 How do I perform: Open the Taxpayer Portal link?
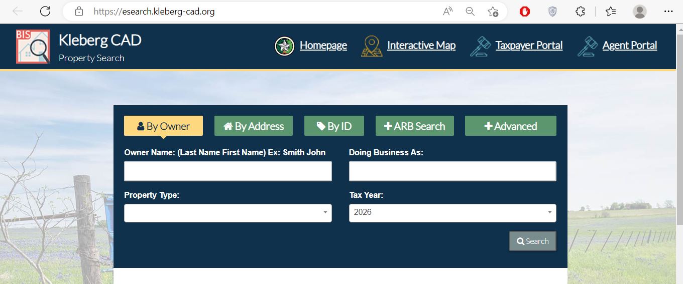click(529, 46)
